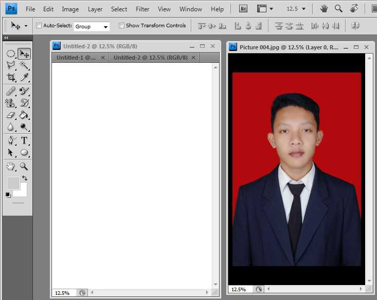Open the Edit menu
The height and width of the screenshot is (300, 377).
pyautogui.click(x=48, y=9)
